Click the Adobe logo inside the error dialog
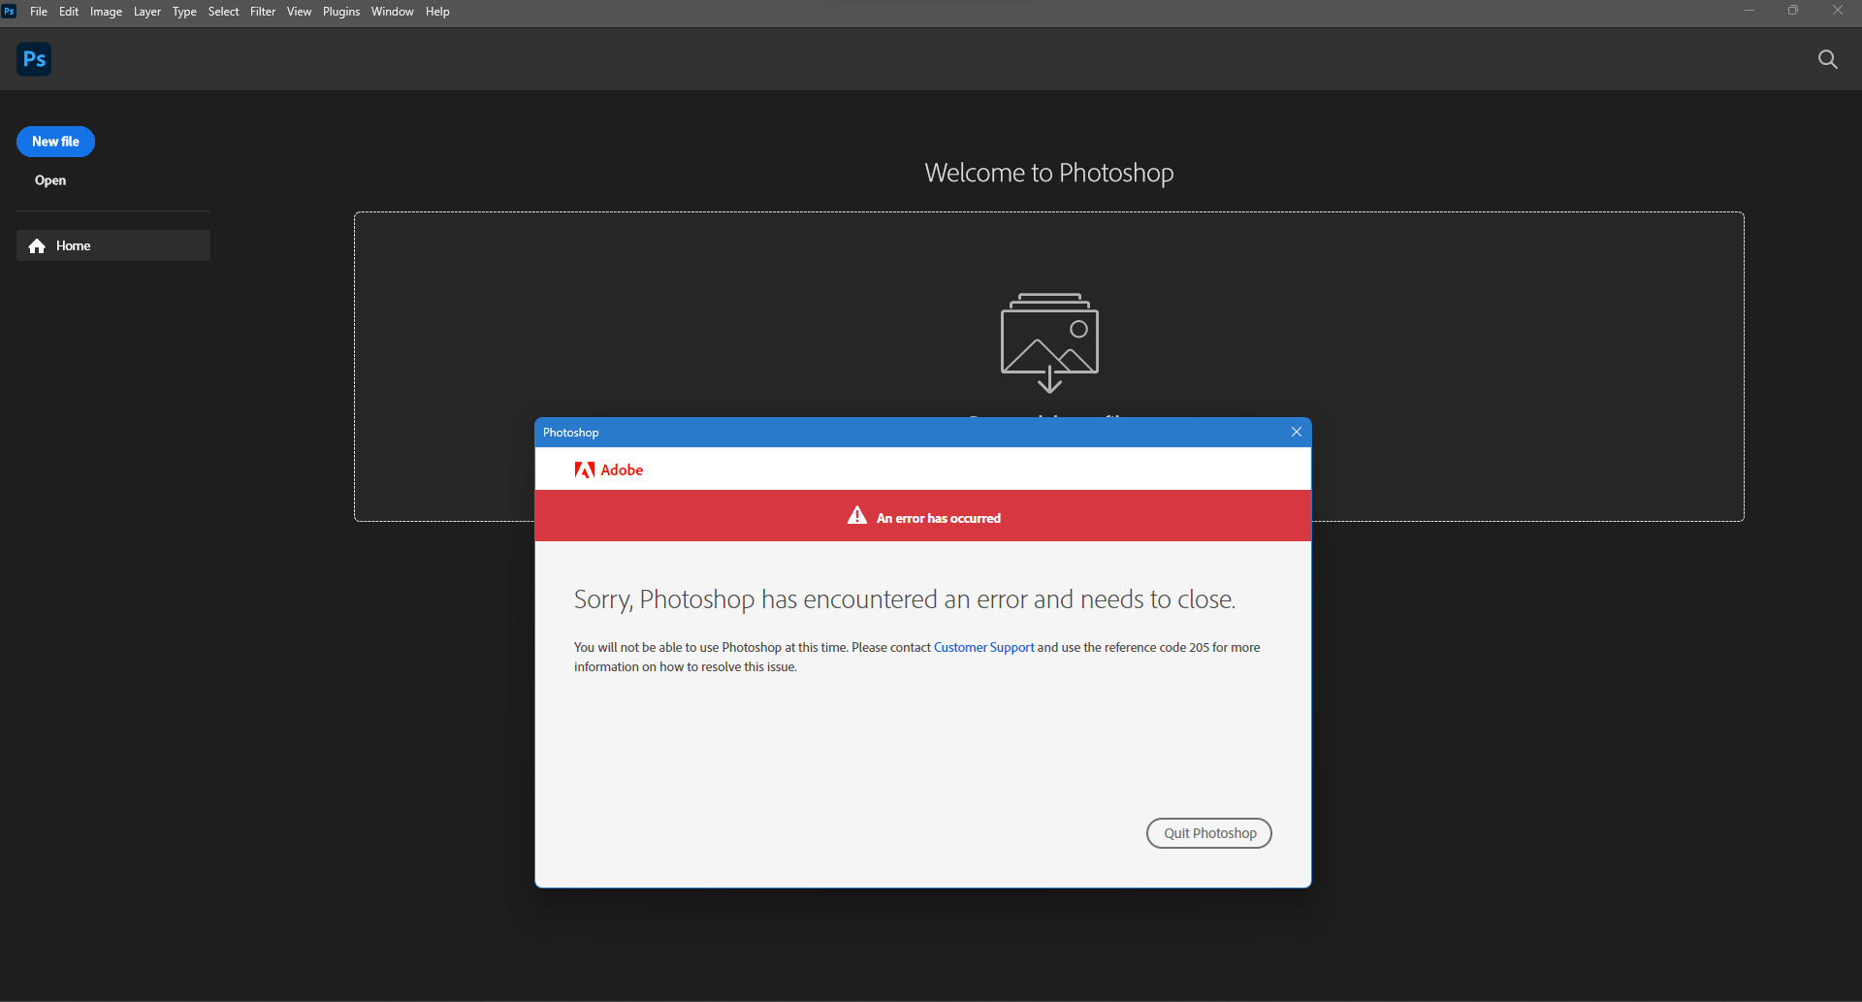This screenshot has width=1862, height=1002. (608, 469)
